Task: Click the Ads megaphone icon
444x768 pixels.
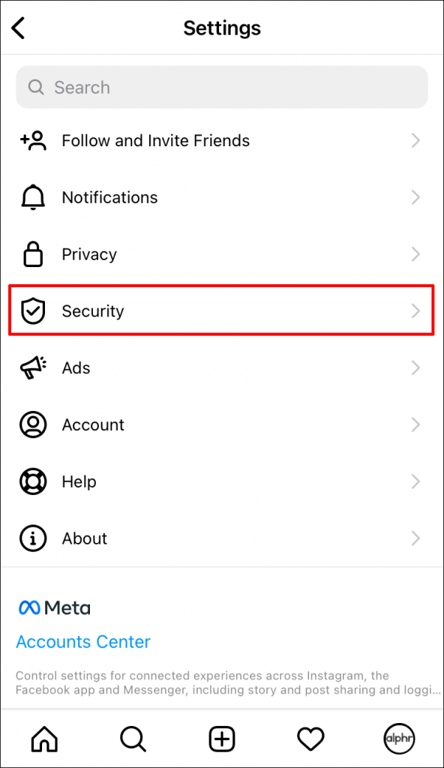Action: (33, 367)
